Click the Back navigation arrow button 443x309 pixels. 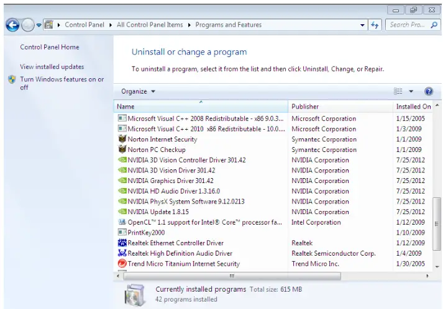coord(12,25)
